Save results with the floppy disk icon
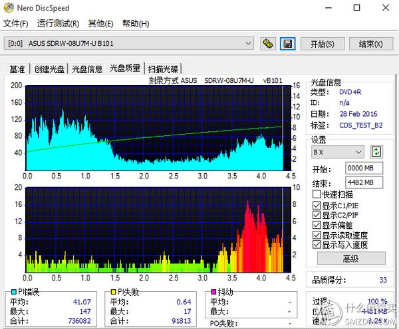 click(287, 44)
